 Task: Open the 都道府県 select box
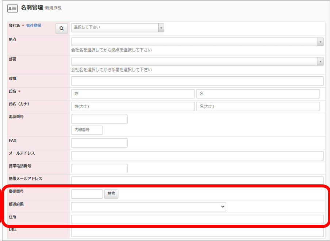pos(149,207)
